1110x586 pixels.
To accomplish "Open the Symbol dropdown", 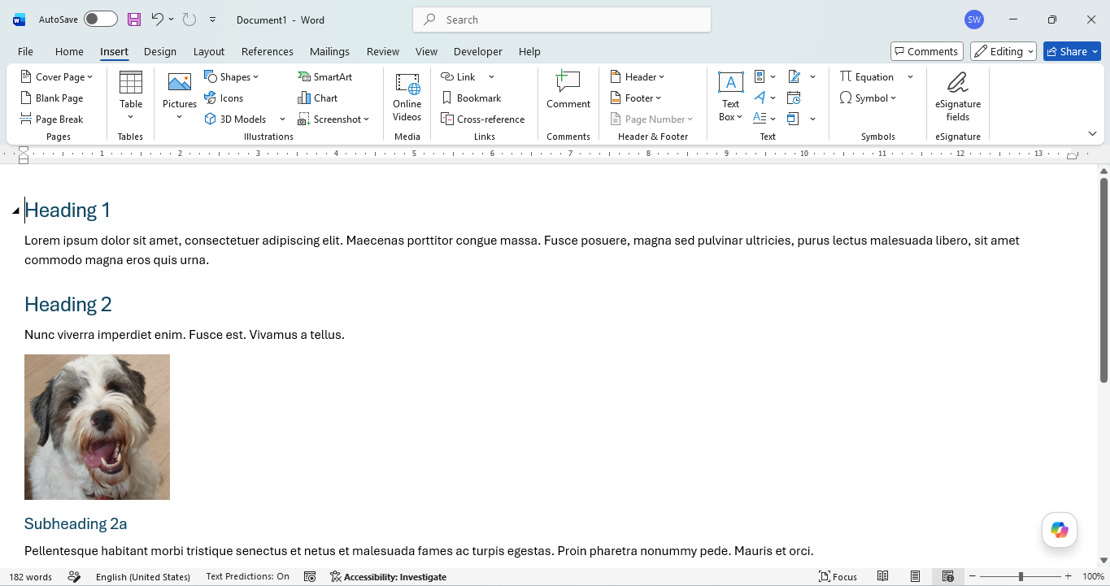I will click(x=868, y=98).
